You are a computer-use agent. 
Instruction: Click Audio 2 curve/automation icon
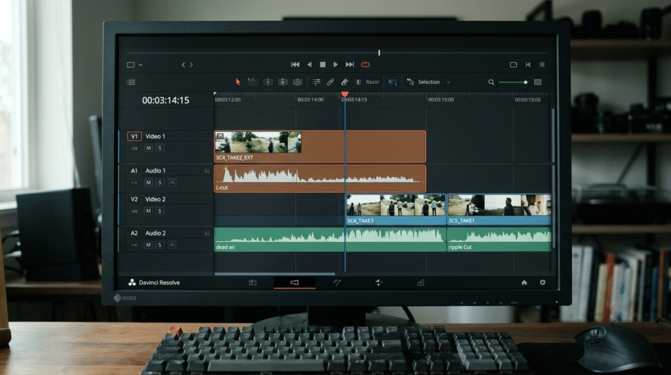coord(172,245)
